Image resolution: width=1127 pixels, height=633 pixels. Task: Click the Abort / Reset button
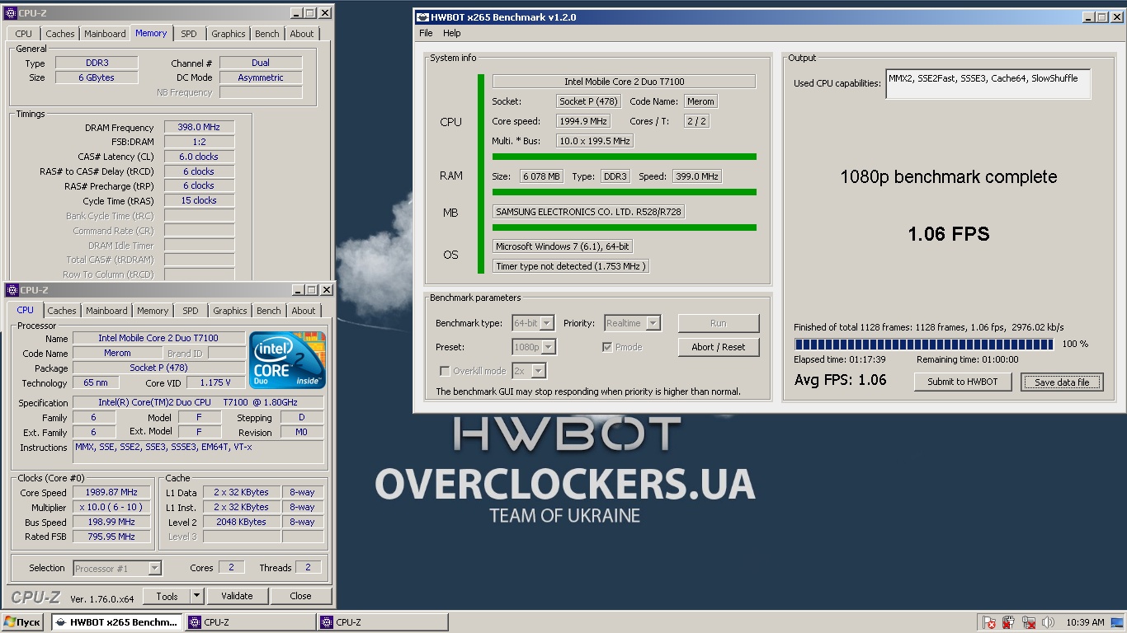719,347
